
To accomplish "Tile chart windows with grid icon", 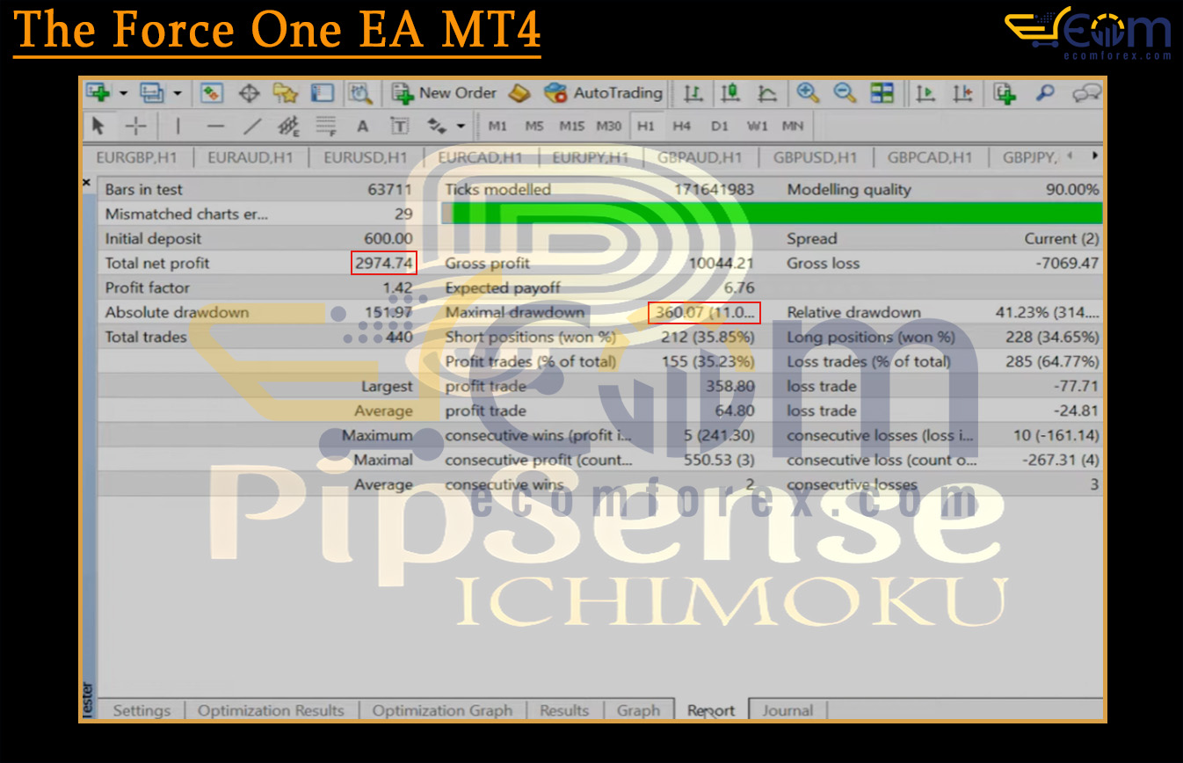I will 882,93.
